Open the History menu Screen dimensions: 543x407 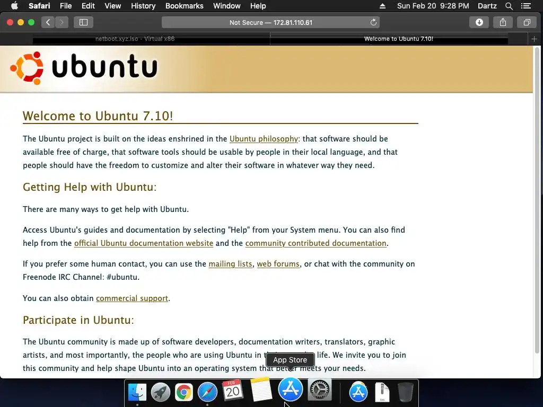coord(143,6)
